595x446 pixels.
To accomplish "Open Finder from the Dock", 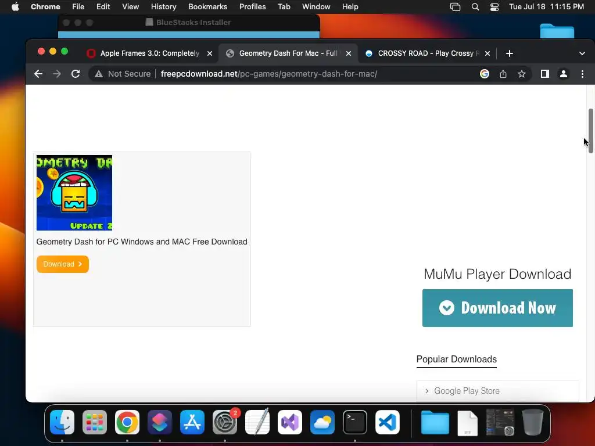I will 62,422.
